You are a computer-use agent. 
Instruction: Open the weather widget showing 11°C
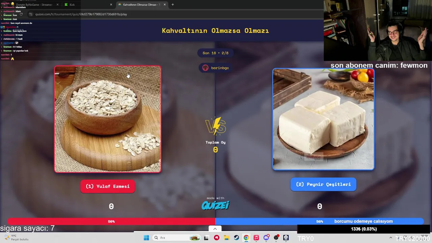click(x=16, y=238)
